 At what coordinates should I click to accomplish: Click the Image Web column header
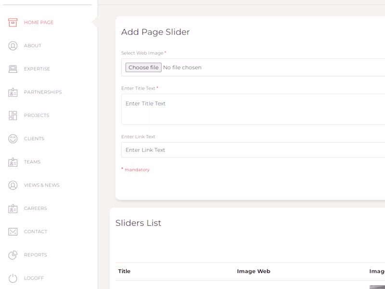[254, 271]
